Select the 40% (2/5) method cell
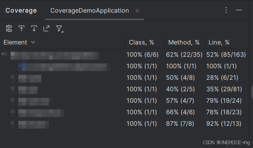This screenshot has height=148, width=253. [x=181, y=89]
